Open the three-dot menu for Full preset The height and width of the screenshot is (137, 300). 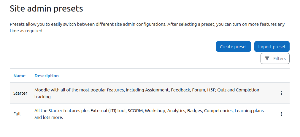click(x=281, y=114)
